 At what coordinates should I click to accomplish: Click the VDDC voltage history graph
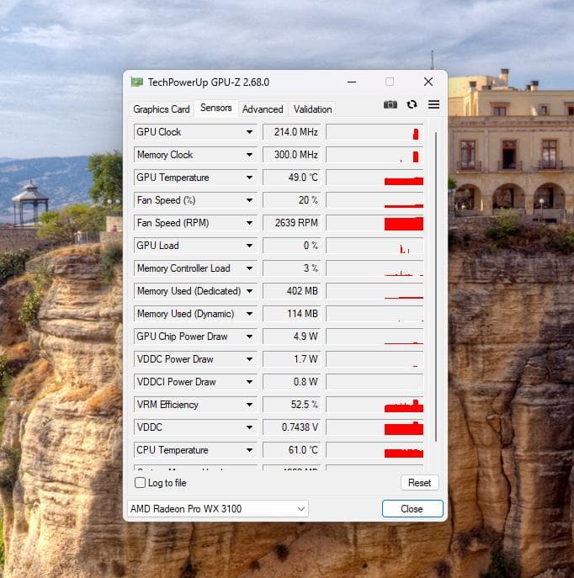point(375,427)
